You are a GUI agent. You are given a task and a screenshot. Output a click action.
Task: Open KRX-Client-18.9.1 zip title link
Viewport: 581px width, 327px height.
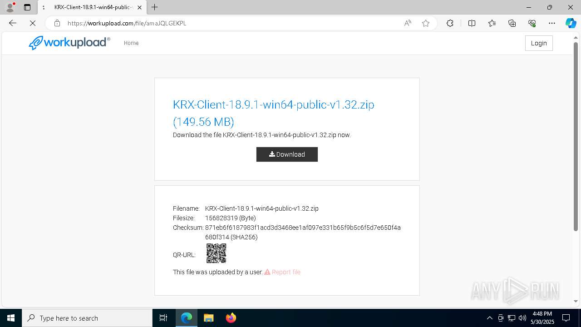(274, 113)
